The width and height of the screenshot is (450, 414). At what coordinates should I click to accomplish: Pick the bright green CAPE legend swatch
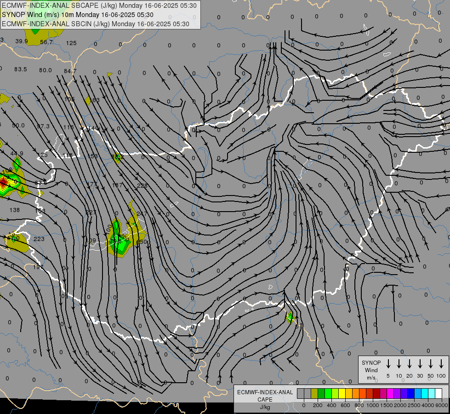[328, 393]
